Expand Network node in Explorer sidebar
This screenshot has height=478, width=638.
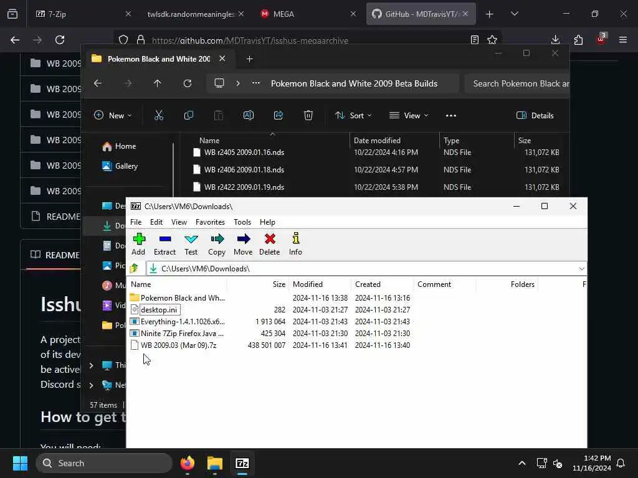(x=91, y=385)
